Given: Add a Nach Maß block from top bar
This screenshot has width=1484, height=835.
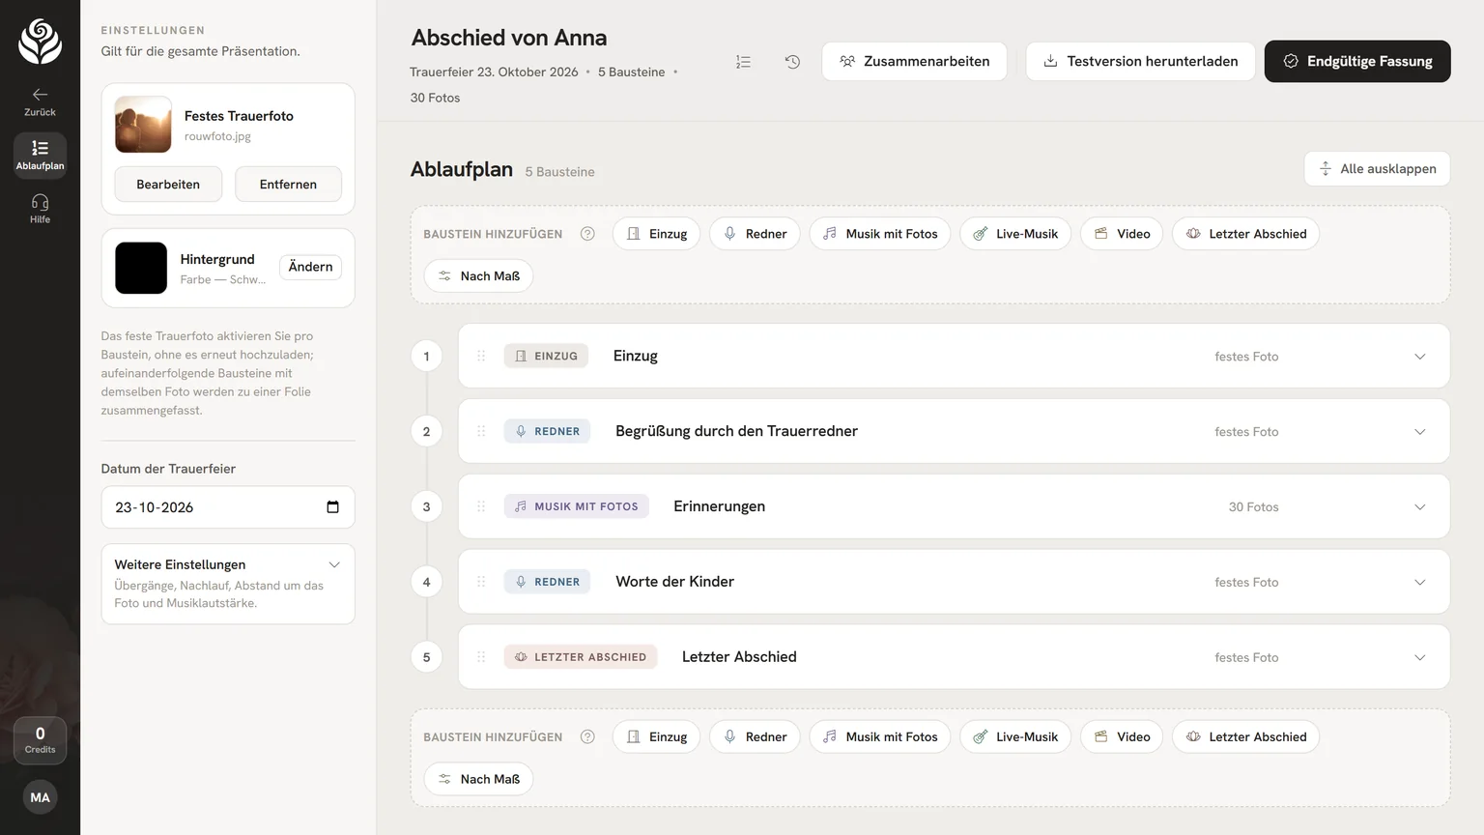Looking at the screenshot, I should click(478, 276).
